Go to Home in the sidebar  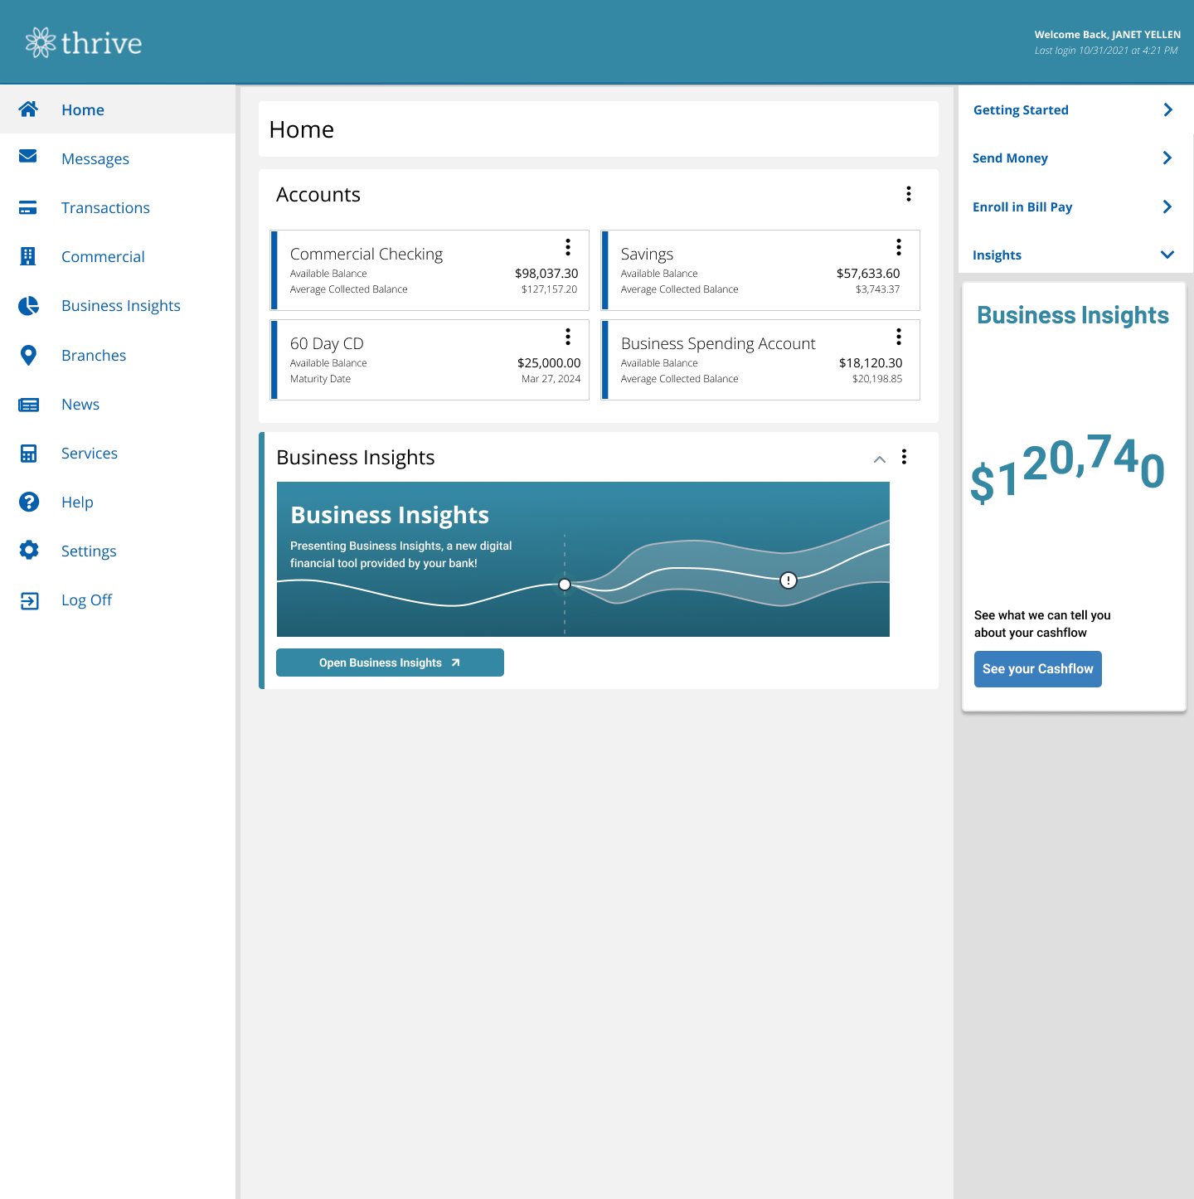[x=118, y=109]
